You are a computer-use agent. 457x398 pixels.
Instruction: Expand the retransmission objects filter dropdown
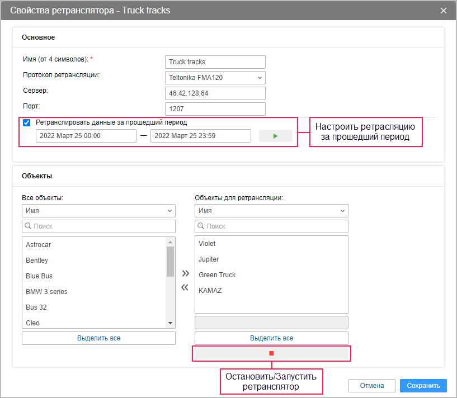[271, 211]
